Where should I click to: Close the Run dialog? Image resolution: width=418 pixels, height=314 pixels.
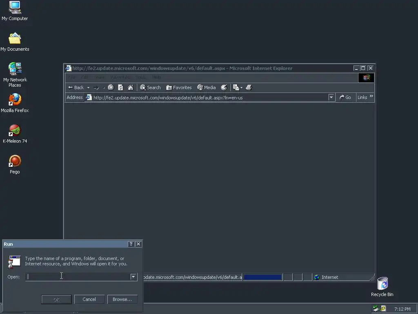click(138, 244)
